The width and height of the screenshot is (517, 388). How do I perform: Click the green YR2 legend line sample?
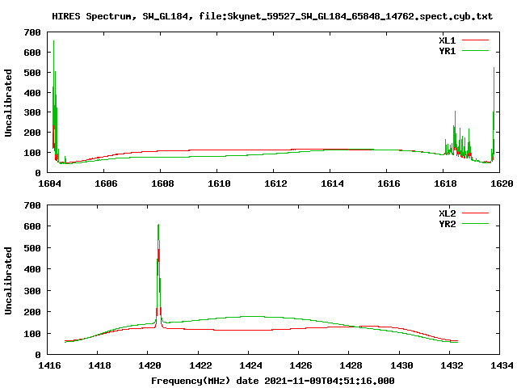(475, 224)
